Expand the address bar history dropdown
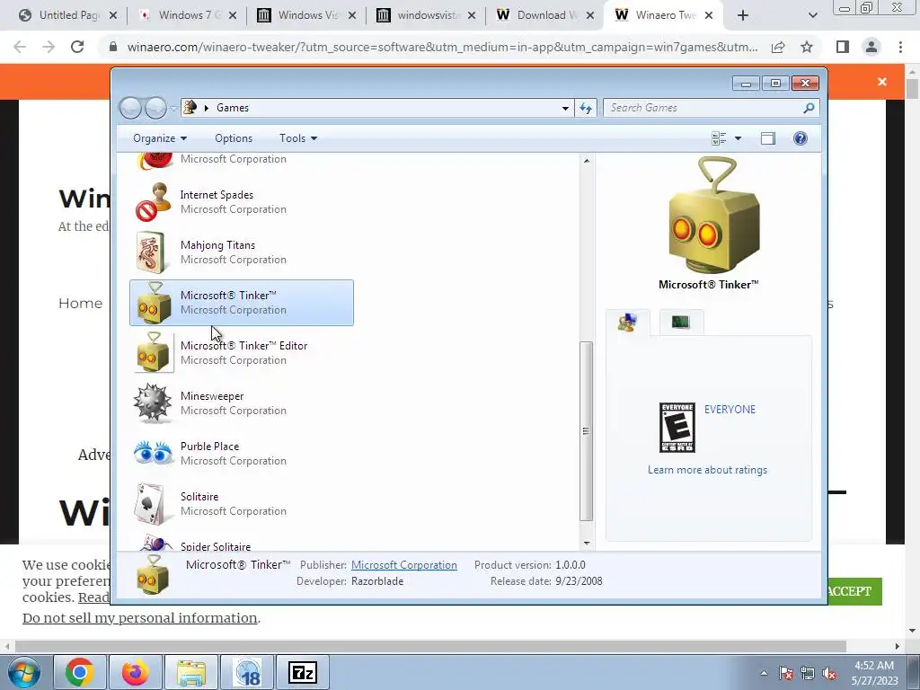The width and height of the screenshot is (920, 690). tap(565, 108)
